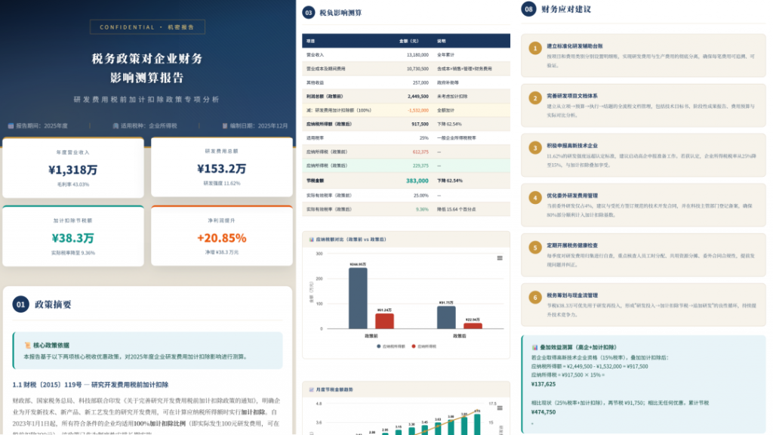
Task: Click the calendar icon next to 报告期间
Action: (x=11, y=126)
